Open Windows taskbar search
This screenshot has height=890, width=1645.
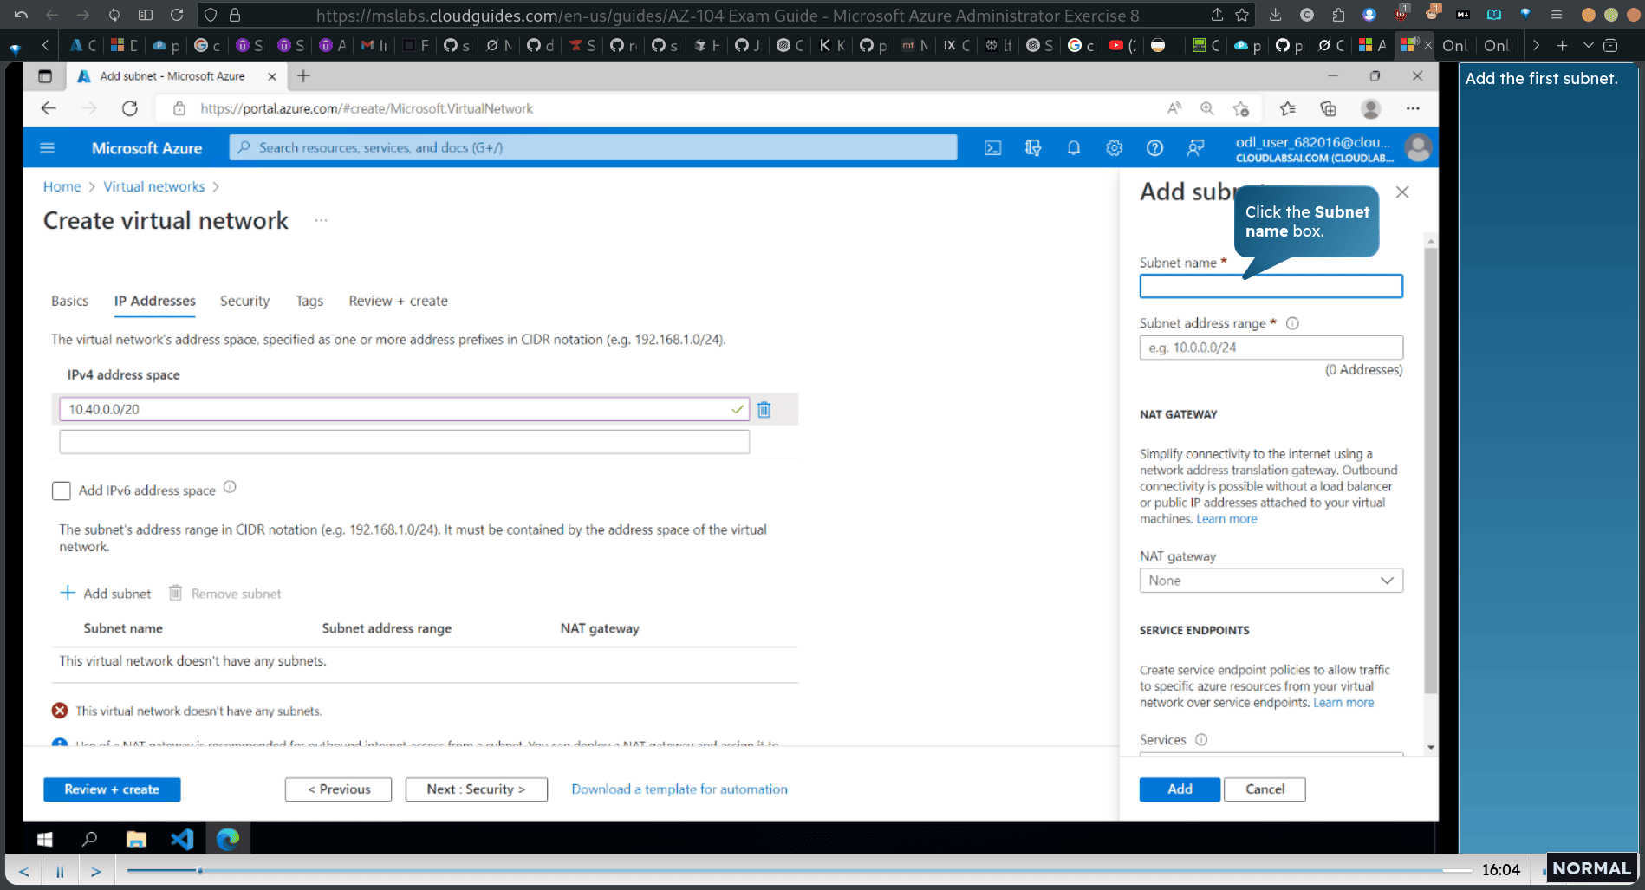coord(89,839)
